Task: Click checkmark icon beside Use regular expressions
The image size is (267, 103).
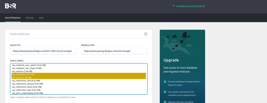Action: coord(165,92)
